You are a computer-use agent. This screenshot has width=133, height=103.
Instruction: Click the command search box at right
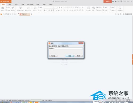(127, 14)
